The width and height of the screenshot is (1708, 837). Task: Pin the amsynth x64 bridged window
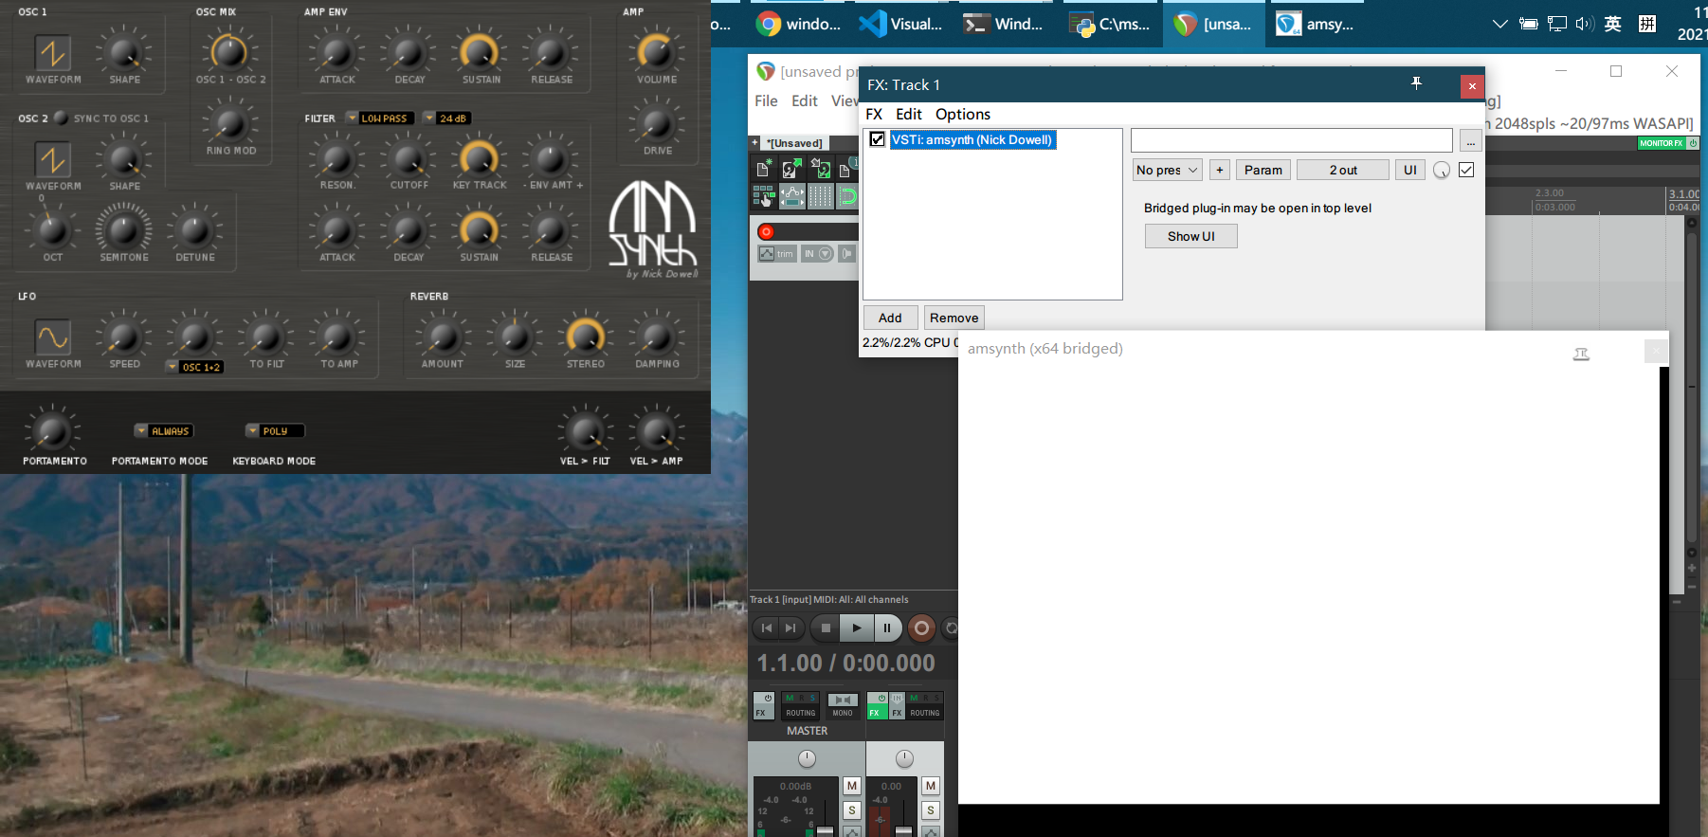1581,354
